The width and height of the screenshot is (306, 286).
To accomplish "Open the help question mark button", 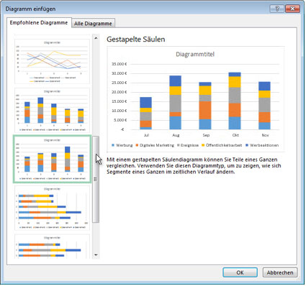I will pos(277,9).
